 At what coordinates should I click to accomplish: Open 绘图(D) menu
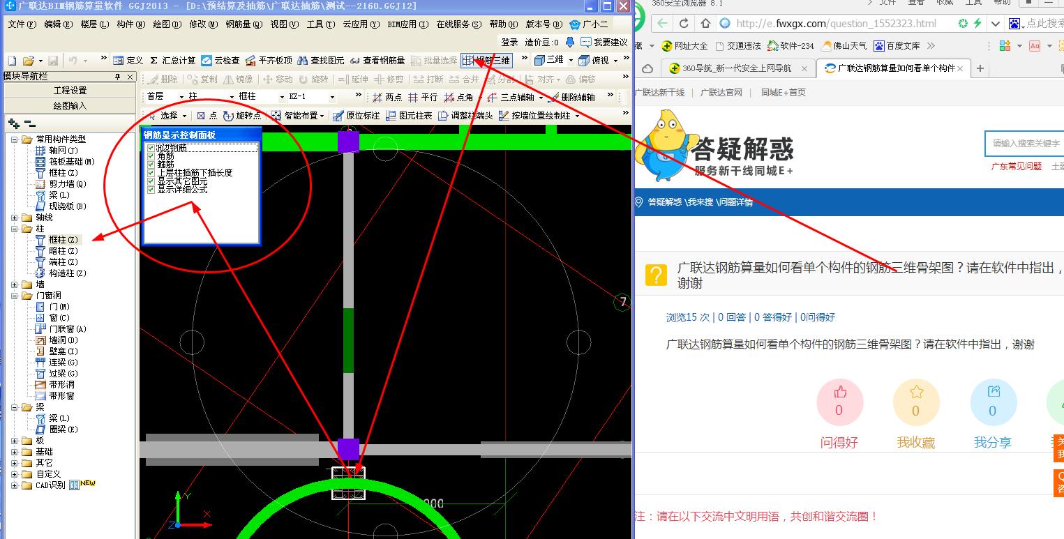[x=167, y=24]
